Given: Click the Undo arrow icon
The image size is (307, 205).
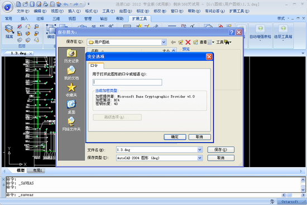Looking at the screenshot, I should point(66,4).
